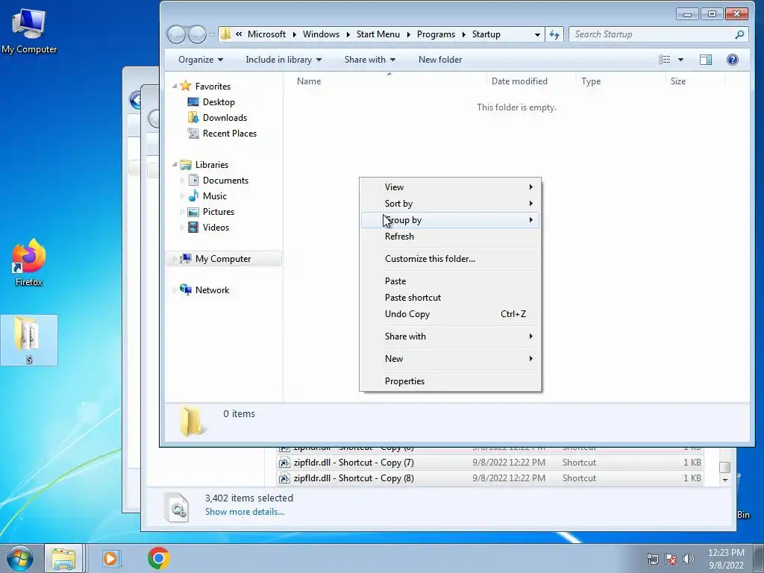
Task: Open New submenu
Action: tap(450, 359)
